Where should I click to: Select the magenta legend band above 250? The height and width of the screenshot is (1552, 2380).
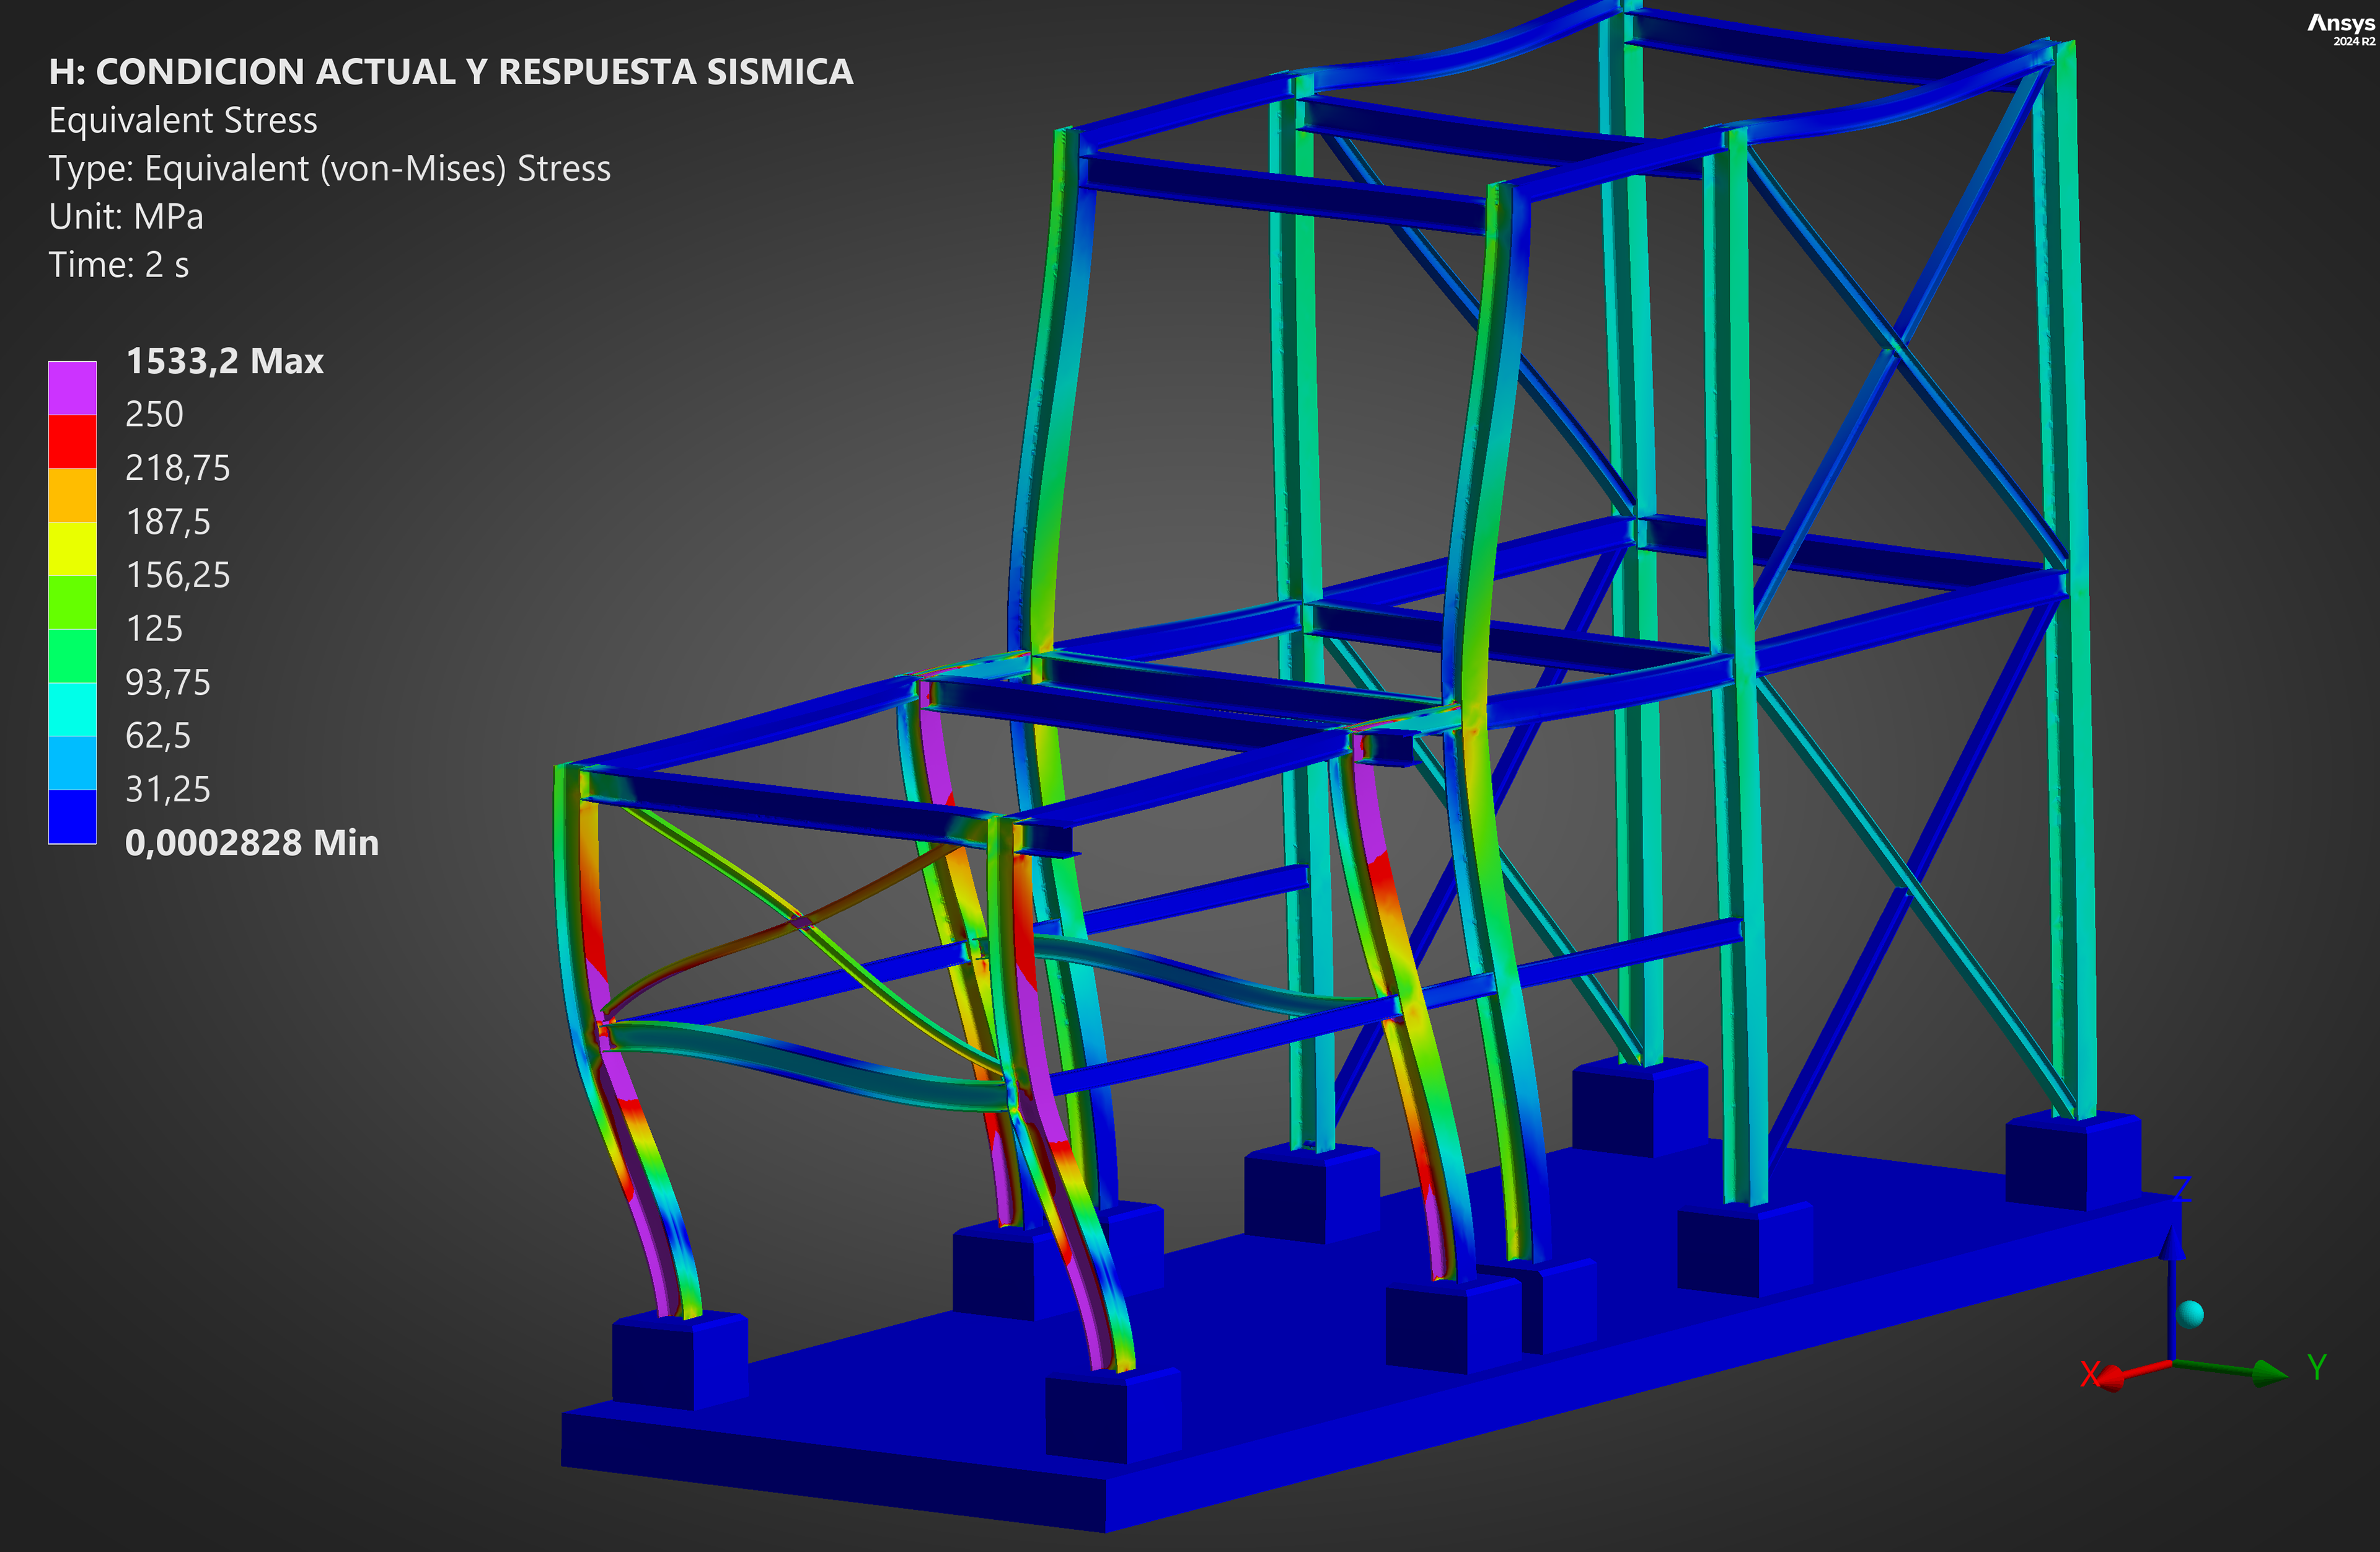coord(72,388)
